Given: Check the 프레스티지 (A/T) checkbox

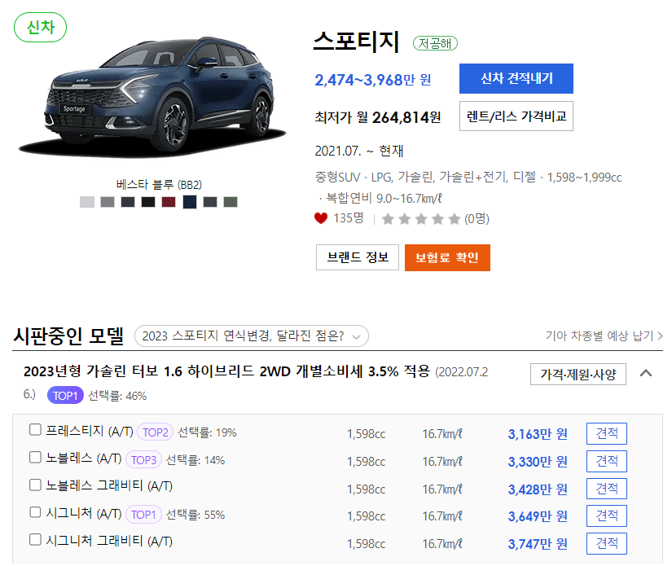Looking at the screenshot, I should click(x=35, y=430).
